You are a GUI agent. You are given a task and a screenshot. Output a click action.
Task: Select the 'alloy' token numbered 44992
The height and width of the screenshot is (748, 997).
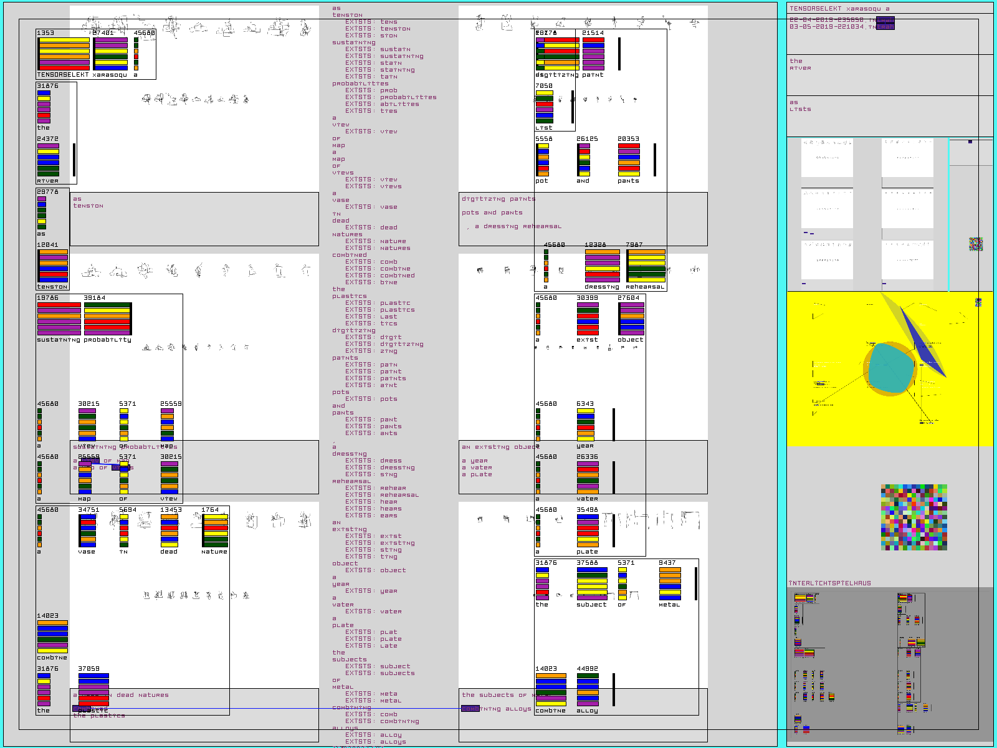pyautogui.click(x=588, y=689)
